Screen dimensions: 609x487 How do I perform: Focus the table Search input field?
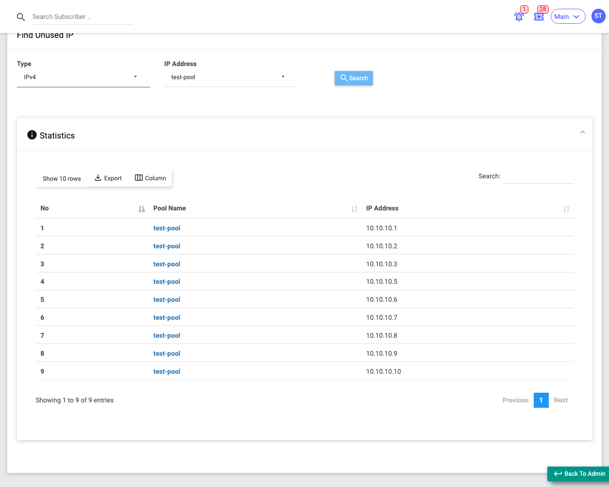[x=538, y=176]
